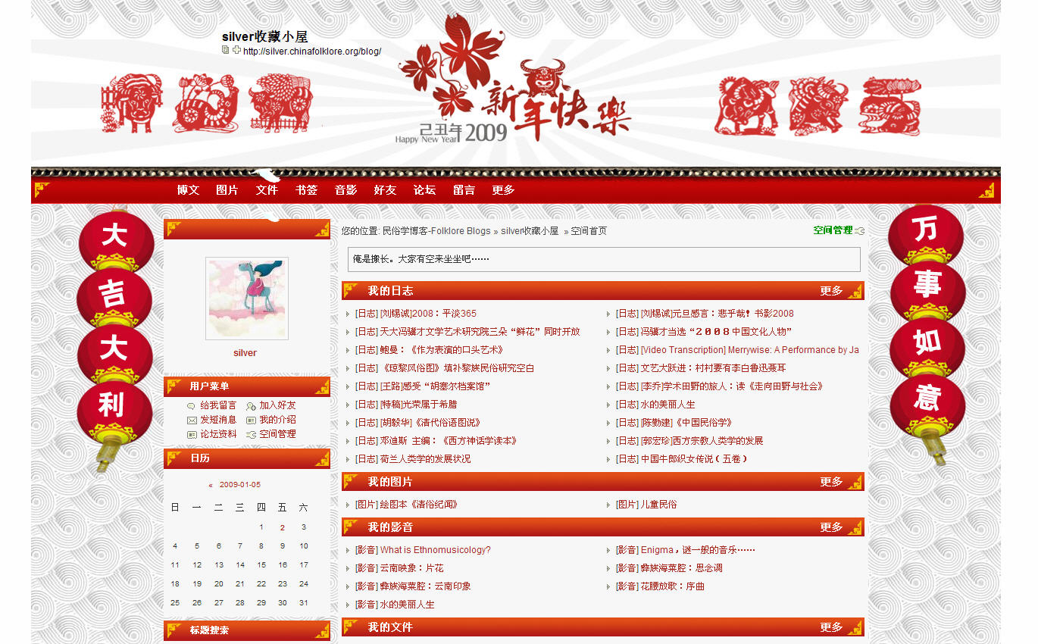Click the plus icon beside the blog URL

point(236,50)
